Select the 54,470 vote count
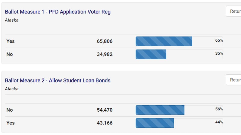Image resolution: width=241 pixels, height=135 pixels. pyautogui.click(x=105, y=110)
